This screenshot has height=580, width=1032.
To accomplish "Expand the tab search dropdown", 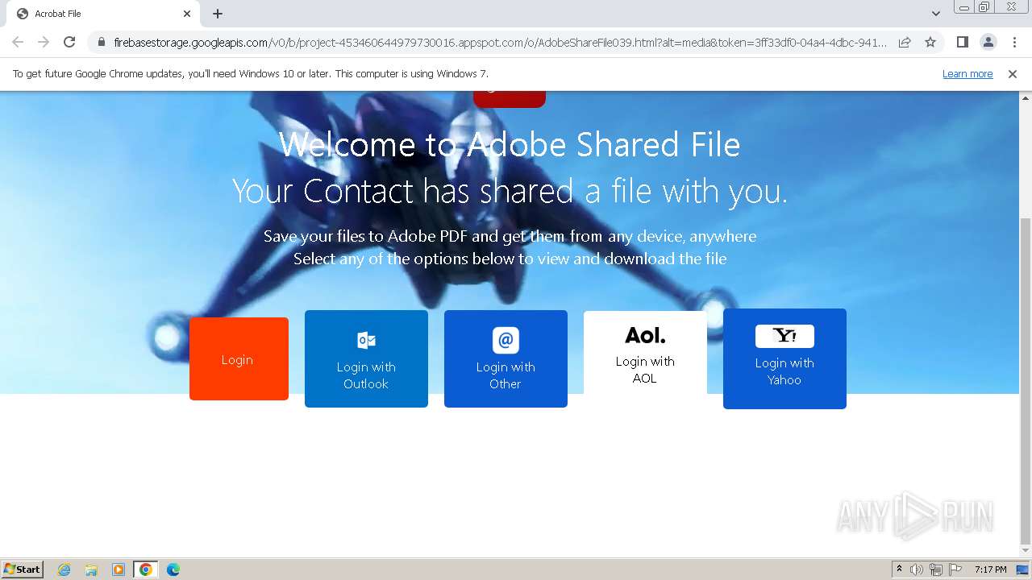I will pyautogui.click(x=936, y=14).
